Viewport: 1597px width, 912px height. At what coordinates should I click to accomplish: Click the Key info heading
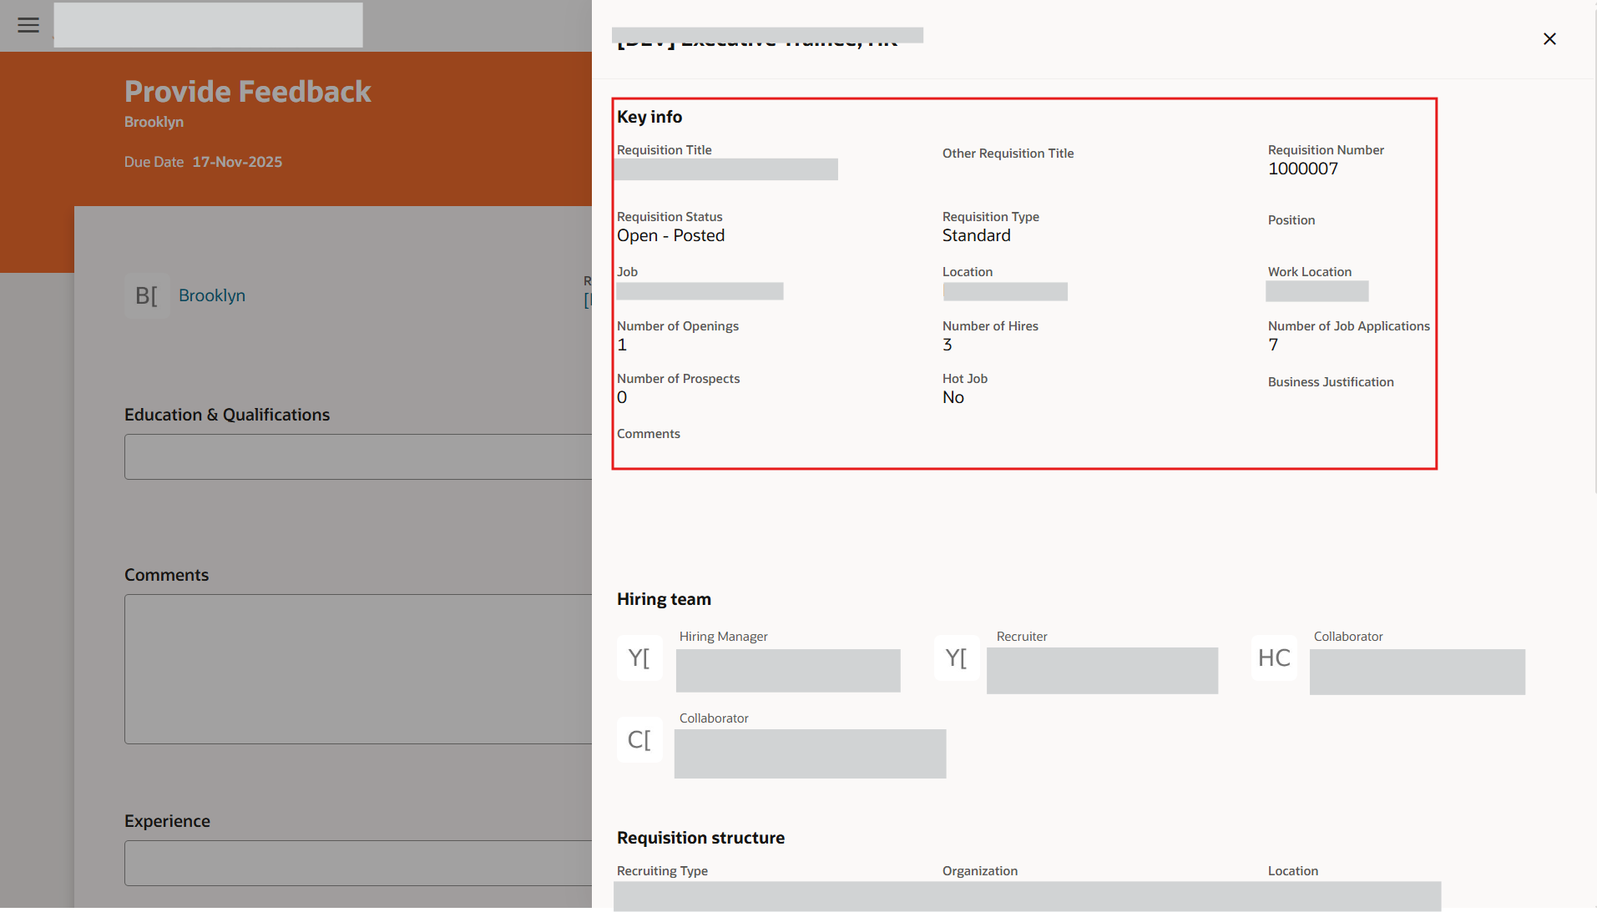(x=649, y=117)
